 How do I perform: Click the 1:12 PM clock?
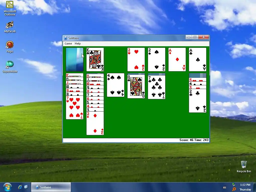(x=245, y=185)
